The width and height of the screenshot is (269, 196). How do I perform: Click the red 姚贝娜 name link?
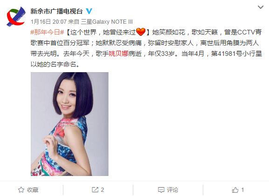tap(118, 54)
